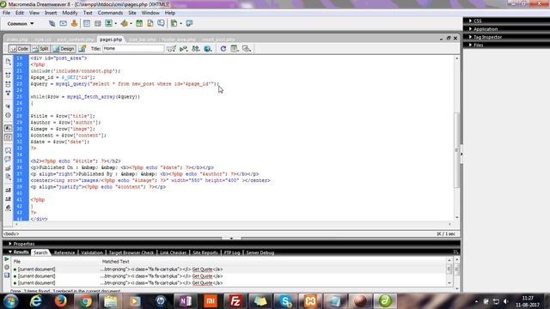The image size is (550, 309).
Task: Open the View Options icon
Action: tap(235, 49)
